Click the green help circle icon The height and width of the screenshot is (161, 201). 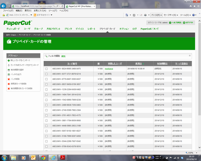[170, 23]
